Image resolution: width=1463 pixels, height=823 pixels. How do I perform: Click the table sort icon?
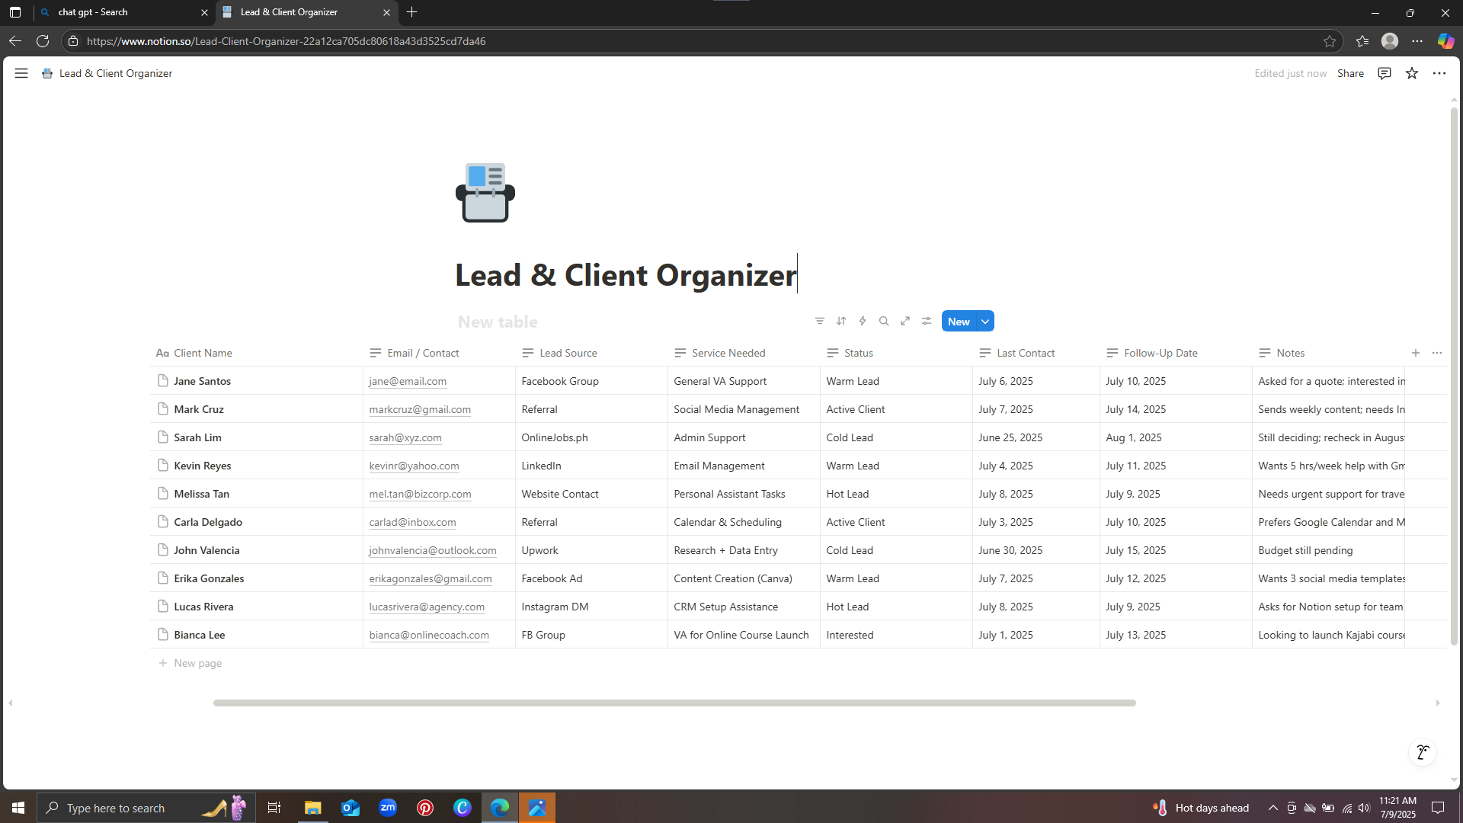(x=840, y=321)
